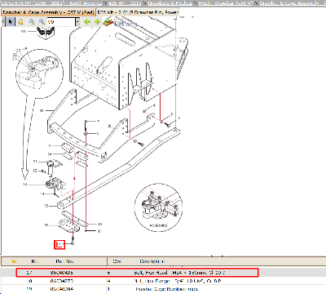Click the No. column header
This screenshot has height=294, width=326.
(34, 261)
